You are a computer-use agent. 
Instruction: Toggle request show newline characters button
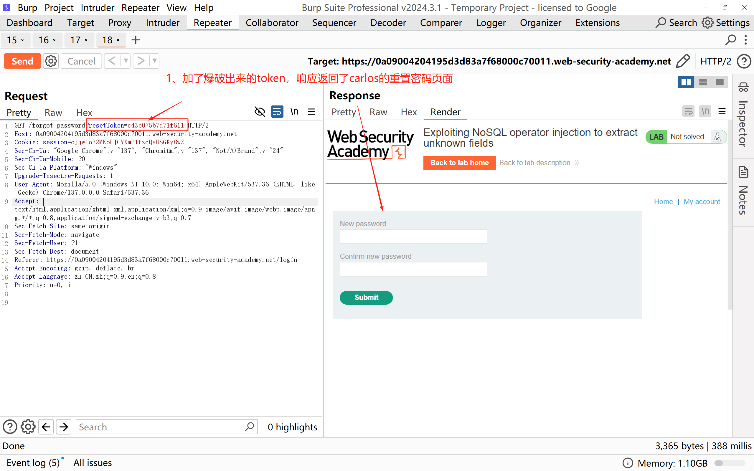click(294, 112)
